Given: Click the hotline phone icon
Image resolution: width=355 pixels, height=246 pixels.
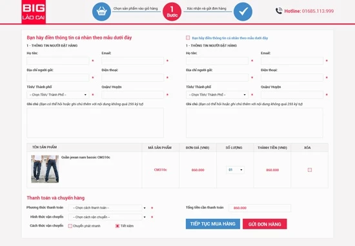Looking at the screenshot, I should pyautogui.click(x=279, y=10).
